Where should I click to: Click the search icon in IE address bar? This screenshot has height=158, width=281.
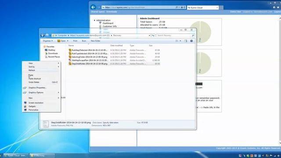[x=177, y=7]
